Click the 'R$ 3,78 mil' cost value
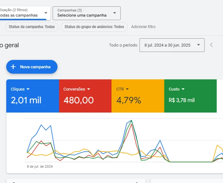Image resolution: width=223 pixels, height=183 pixels. [x=182, y=100]
